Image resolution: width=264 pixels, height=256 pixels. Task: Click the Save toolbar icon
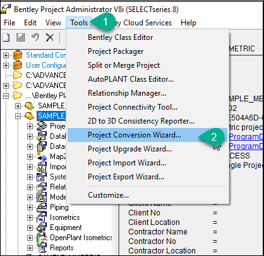[21, 37]
